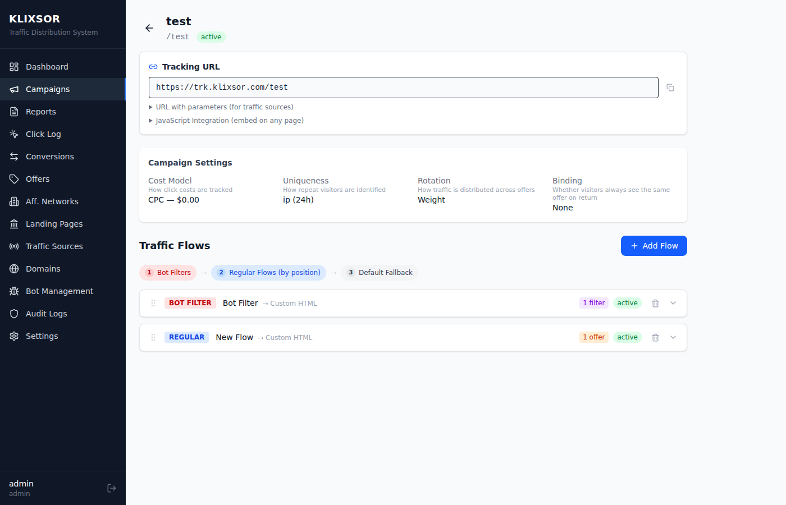Image resolution: width=786 pixels, height=505 pixels.
Task: Expand the Bot Filter flow details chevron
Action: click(673, 303)
